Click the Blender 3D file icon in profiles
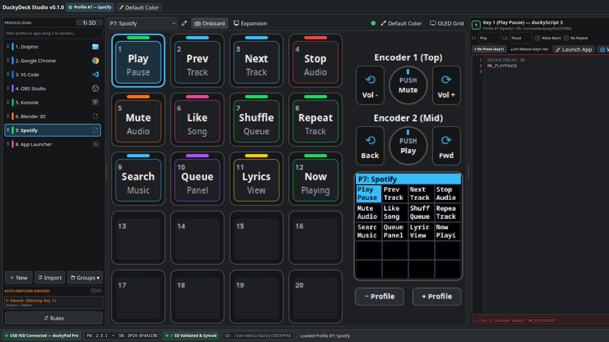 pyautogui.click(x=95, y=116)
